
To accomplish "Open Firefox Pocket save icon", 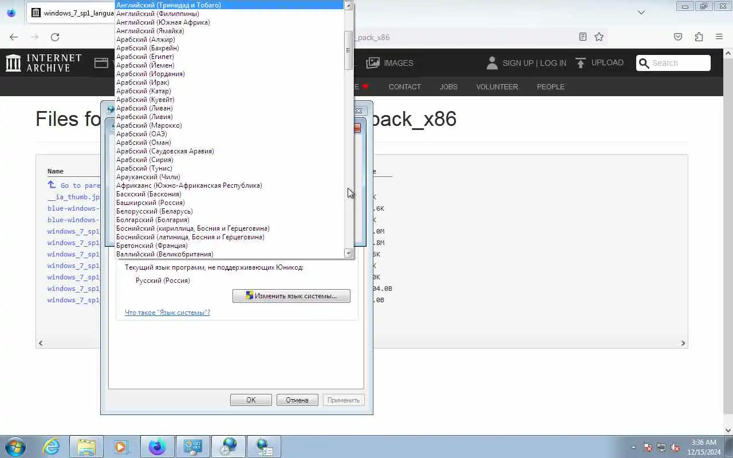I will pyautogui.click(x=678, y=37).
